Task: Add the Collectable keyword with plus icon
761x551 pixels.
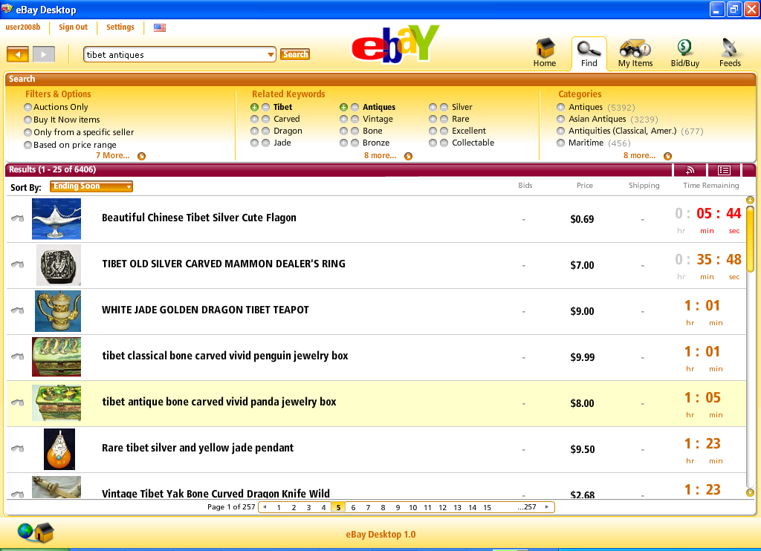Action: (433, 143)
